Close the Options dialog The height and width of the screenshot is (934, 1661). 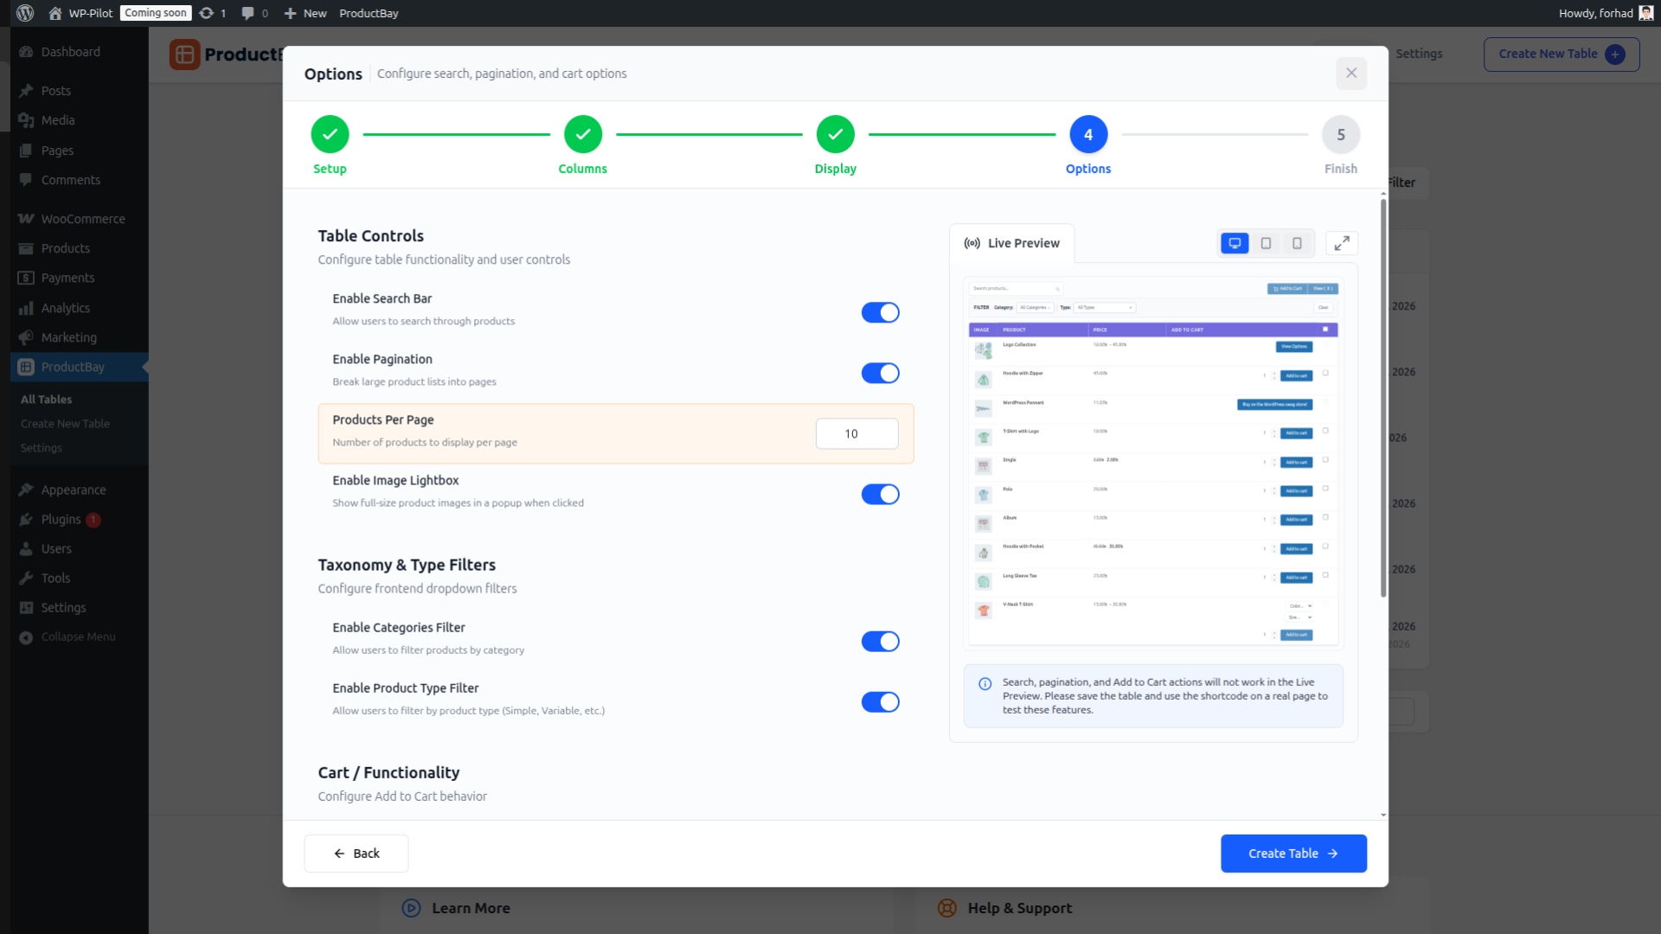click(1350, 74)
